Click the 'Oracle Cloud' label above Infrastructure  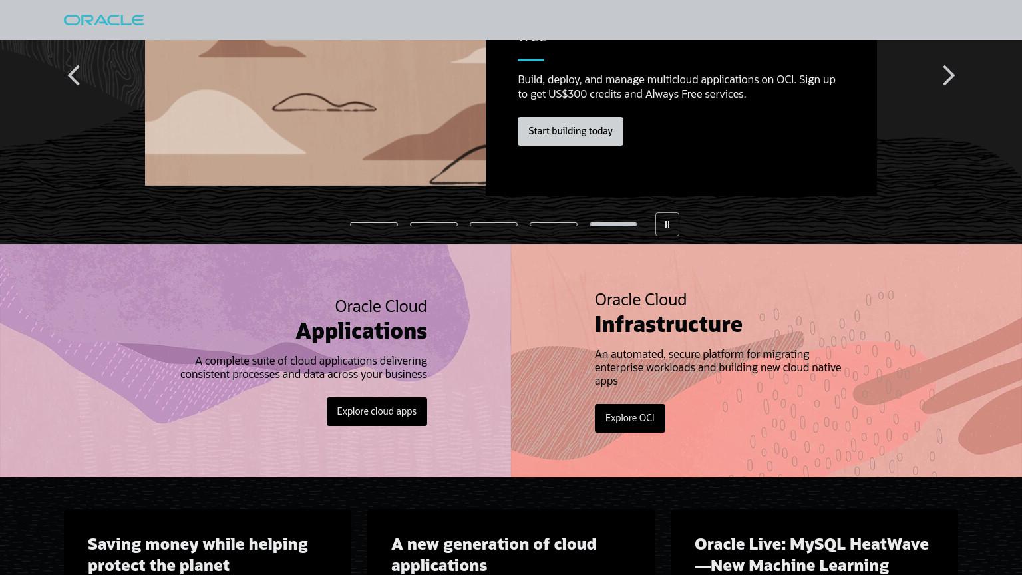tap(641, 299)
